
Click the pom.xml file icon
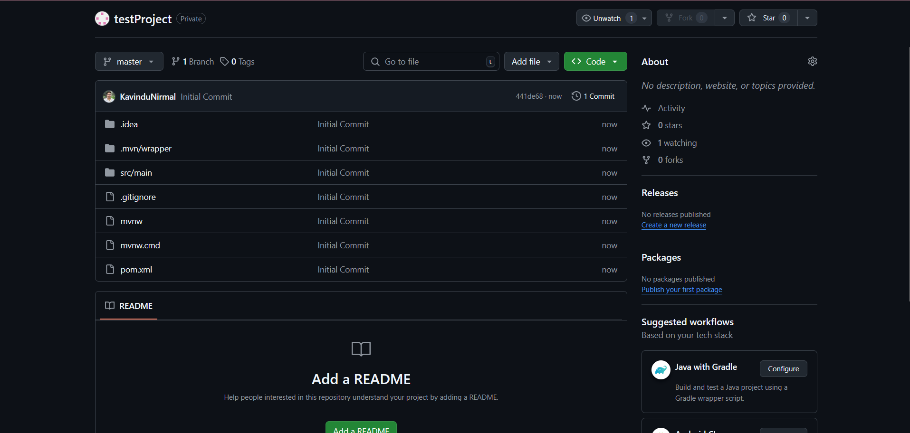[x=110, y=269]
